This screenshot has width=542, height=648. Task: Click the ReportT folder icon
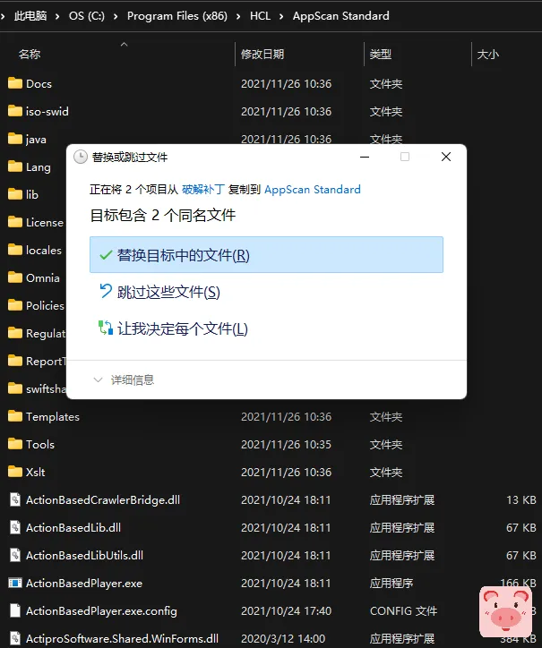(x=15, y=361)
